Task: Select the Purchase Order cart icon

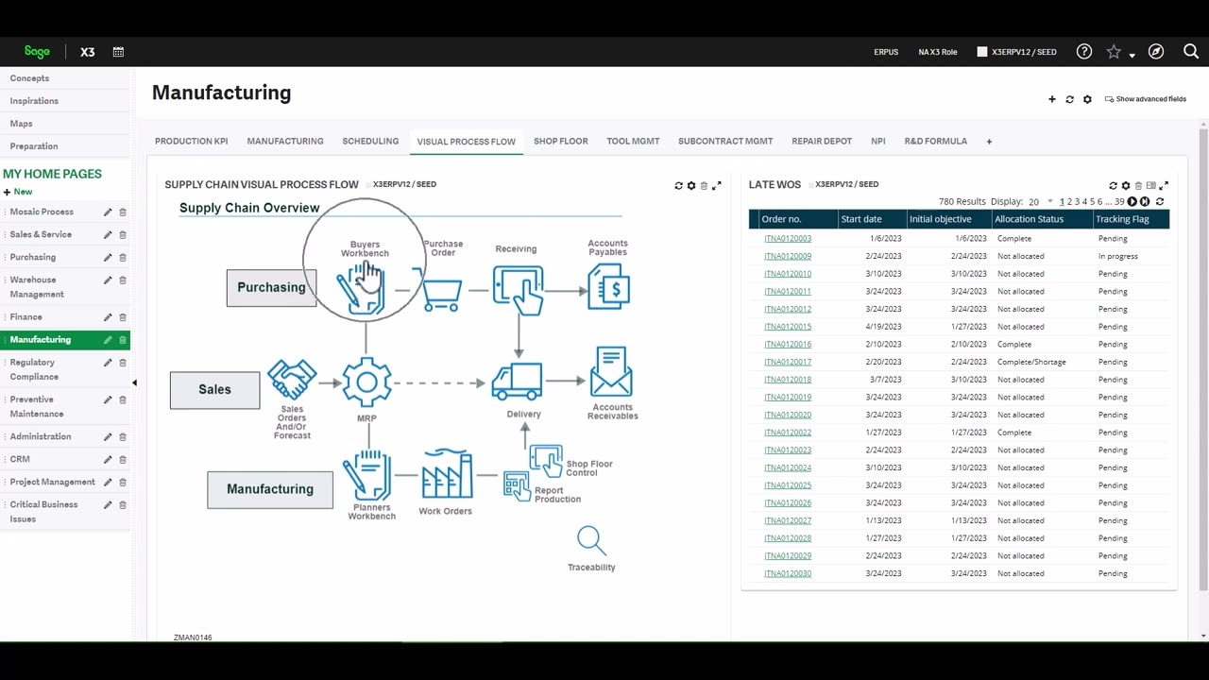Action: (441, 292)
